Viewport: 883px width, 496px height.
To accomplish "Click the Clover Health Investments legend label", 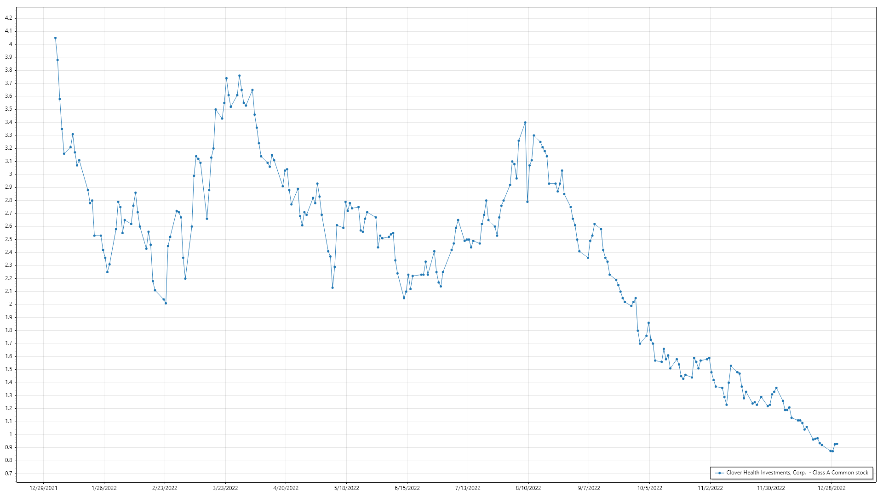I will [797, 473].
